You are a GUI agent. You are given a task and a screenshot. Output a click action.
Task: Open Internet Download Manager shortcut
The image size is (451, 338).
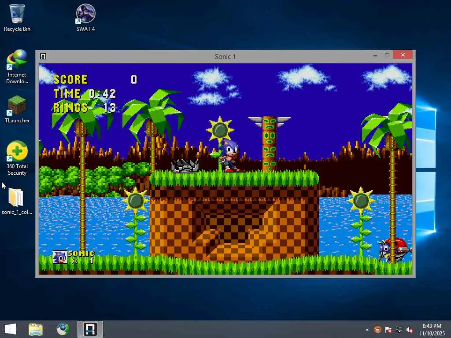(17, 67)
